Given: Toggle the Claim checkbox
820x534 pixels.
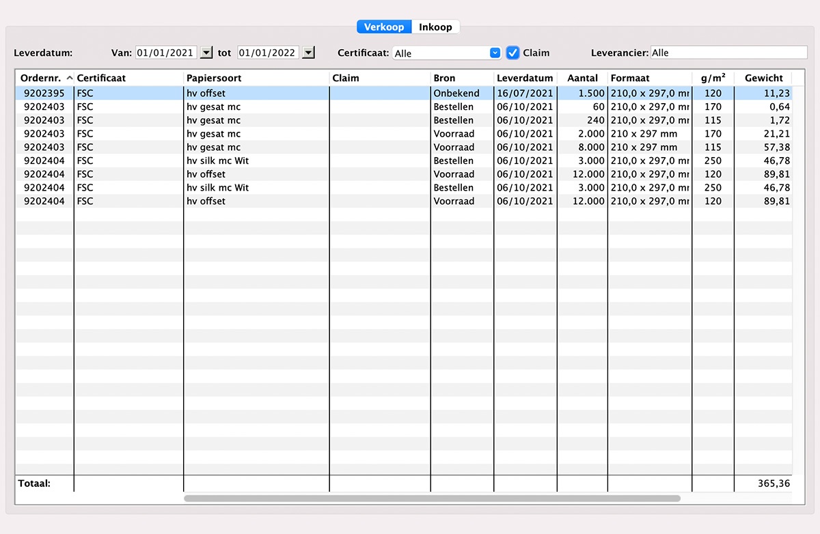Looking at the screenshot, I should point(513,53).
